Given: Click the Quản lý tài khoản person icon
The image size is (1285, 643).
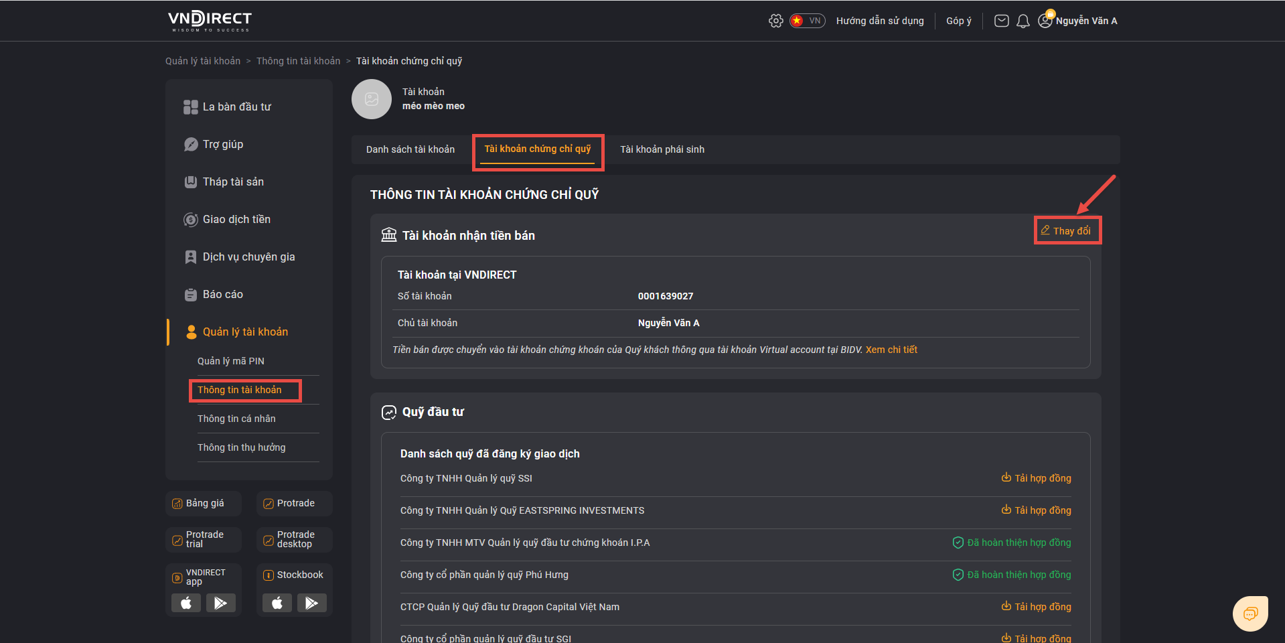Looking at the screenshot, I should pyautogui.click(x=191, y=332).
